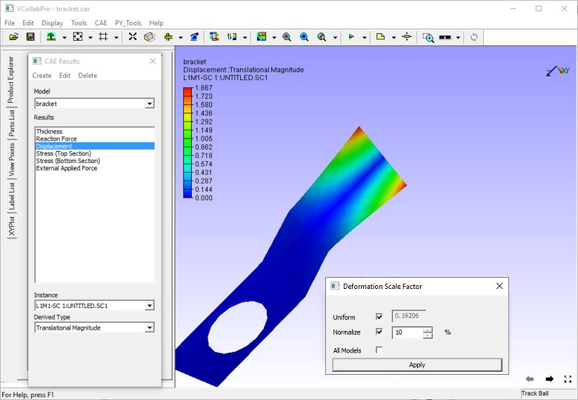Click the save floppy disk icon
Image resolution: width=578 pixels, height=400 pixels.
pyautogui.click(x=30, y=37)
